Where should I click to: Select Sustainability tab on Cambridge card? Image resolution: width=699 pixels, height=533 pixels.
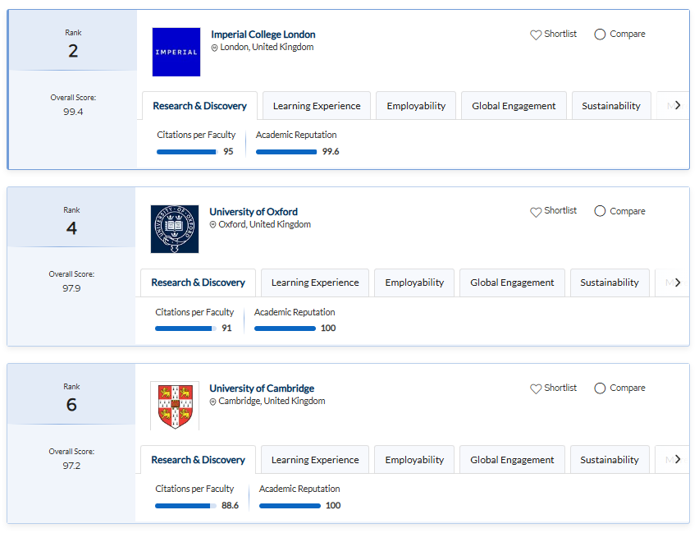[610, 459]
